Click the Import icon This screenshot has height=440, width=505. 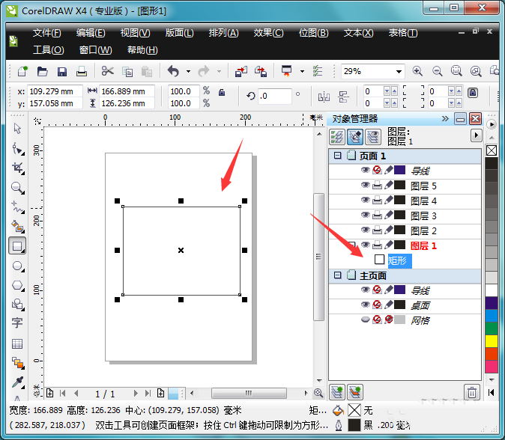pos(241,71)
